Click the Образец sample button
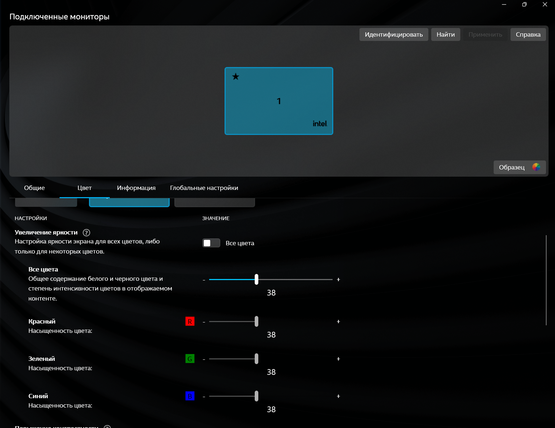The image size is (555, 428). pos(519,167)
